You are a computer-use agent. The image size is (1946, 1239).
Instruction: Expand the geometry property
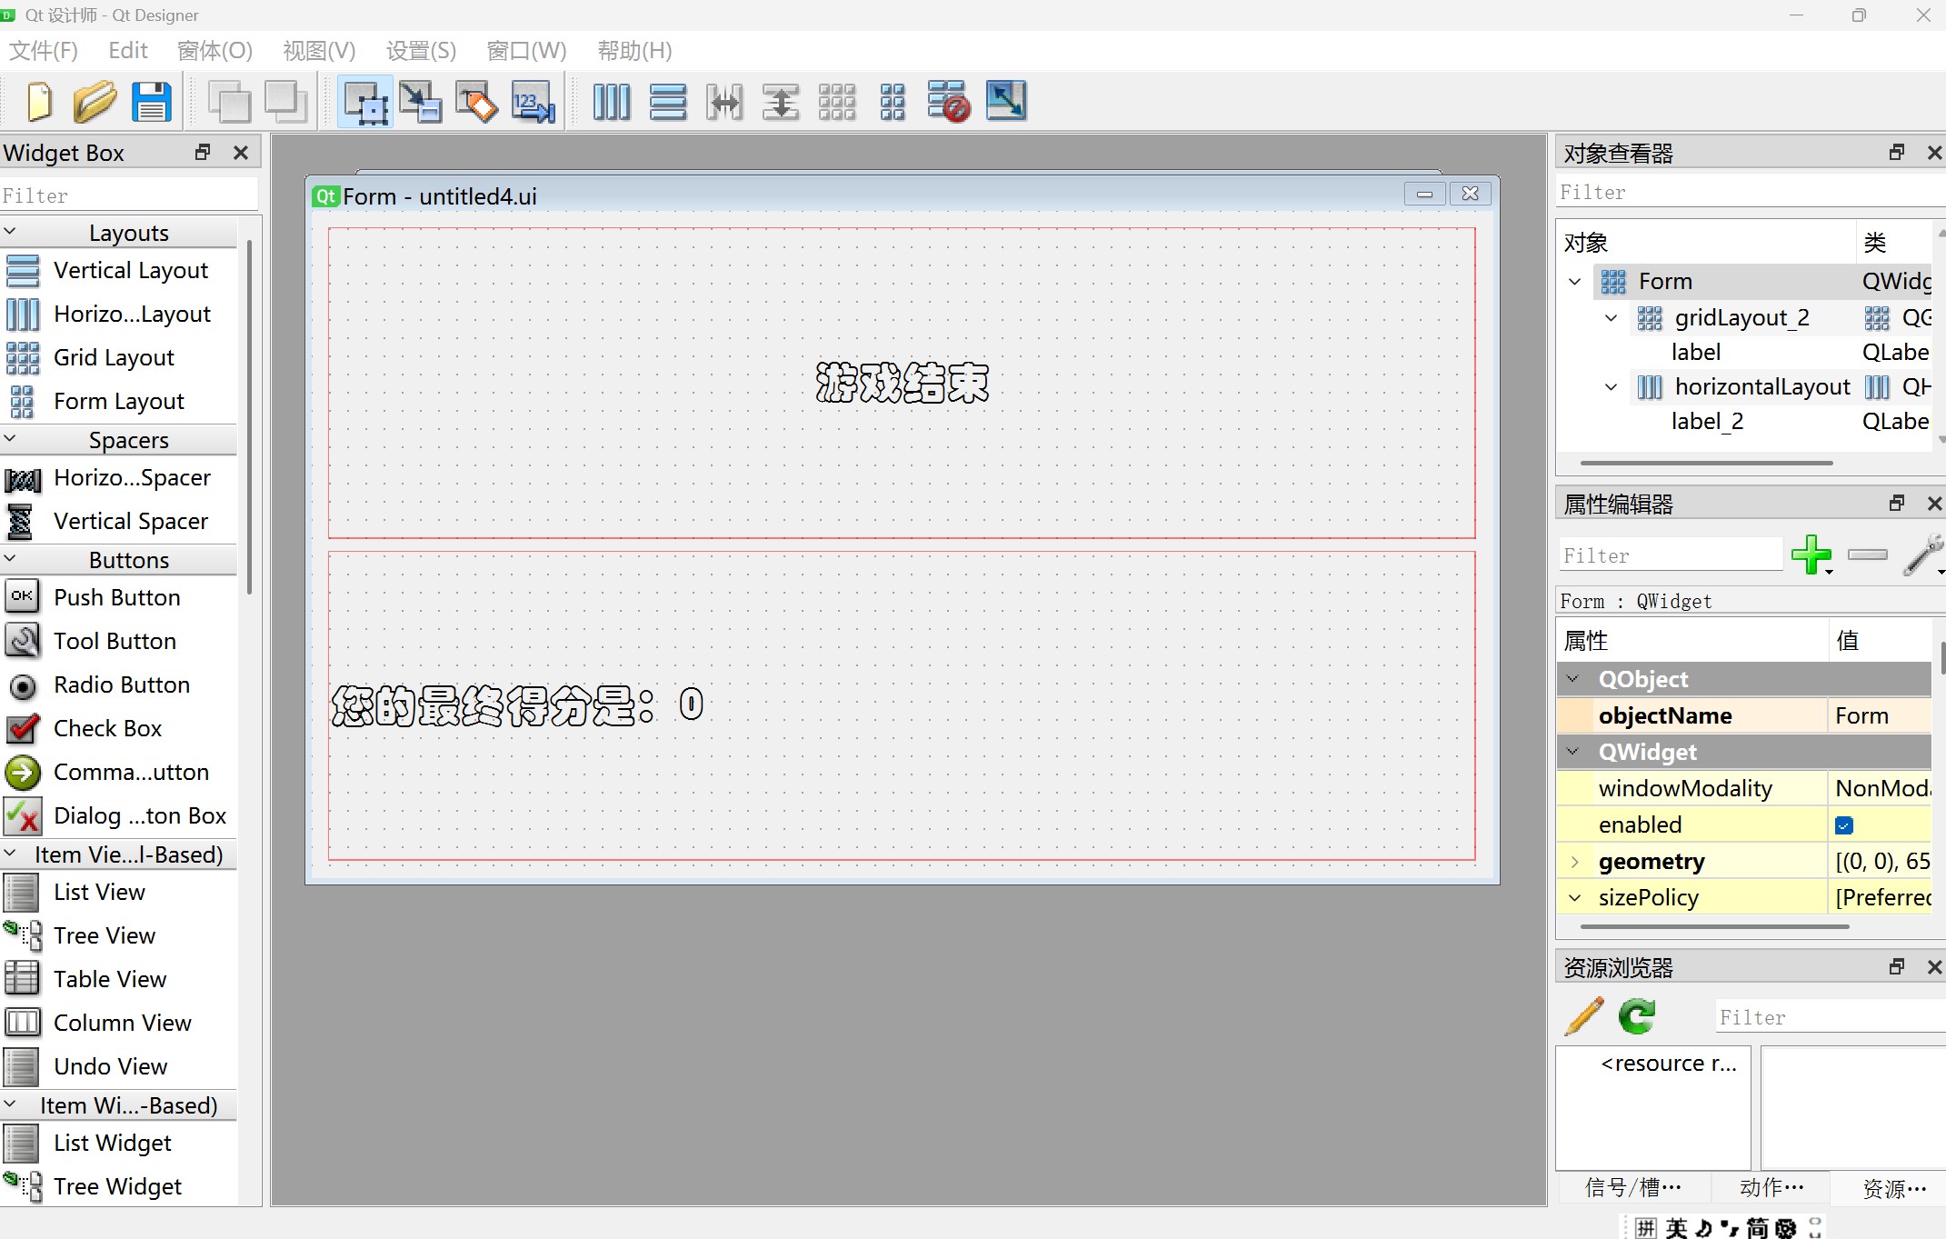[1575, 861]
